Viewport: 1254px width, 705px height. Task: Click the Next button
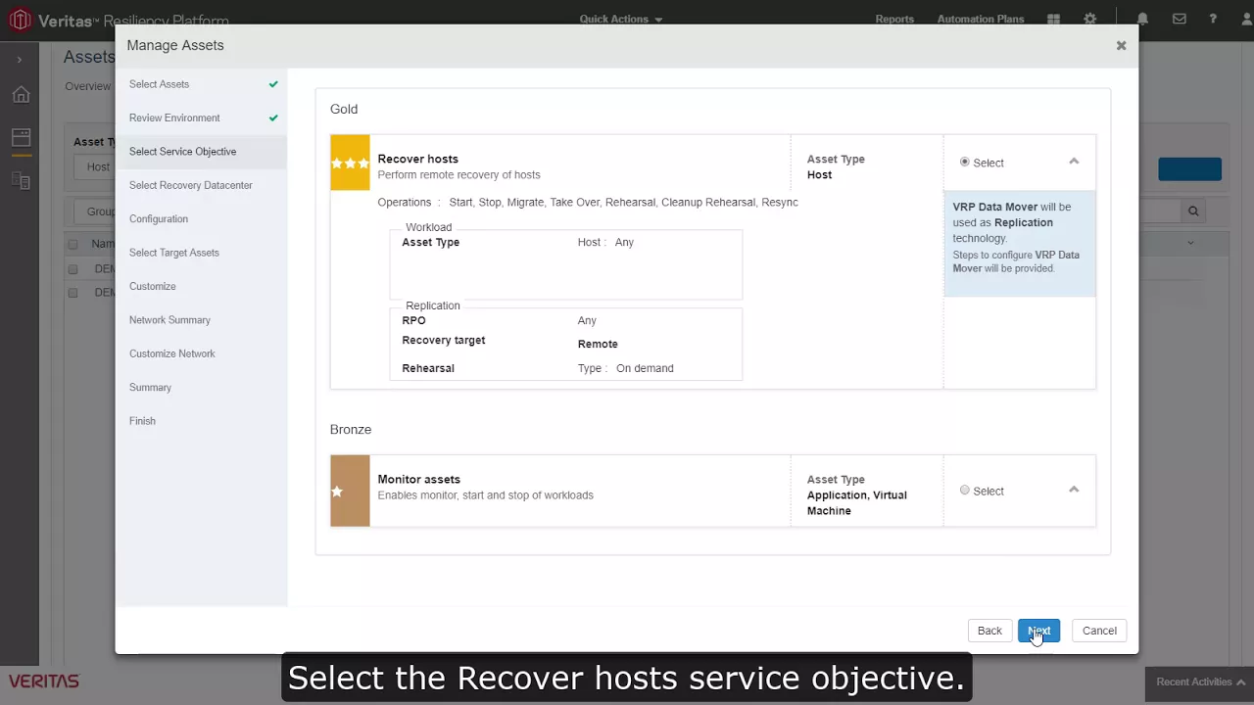tap(1038, 631)
